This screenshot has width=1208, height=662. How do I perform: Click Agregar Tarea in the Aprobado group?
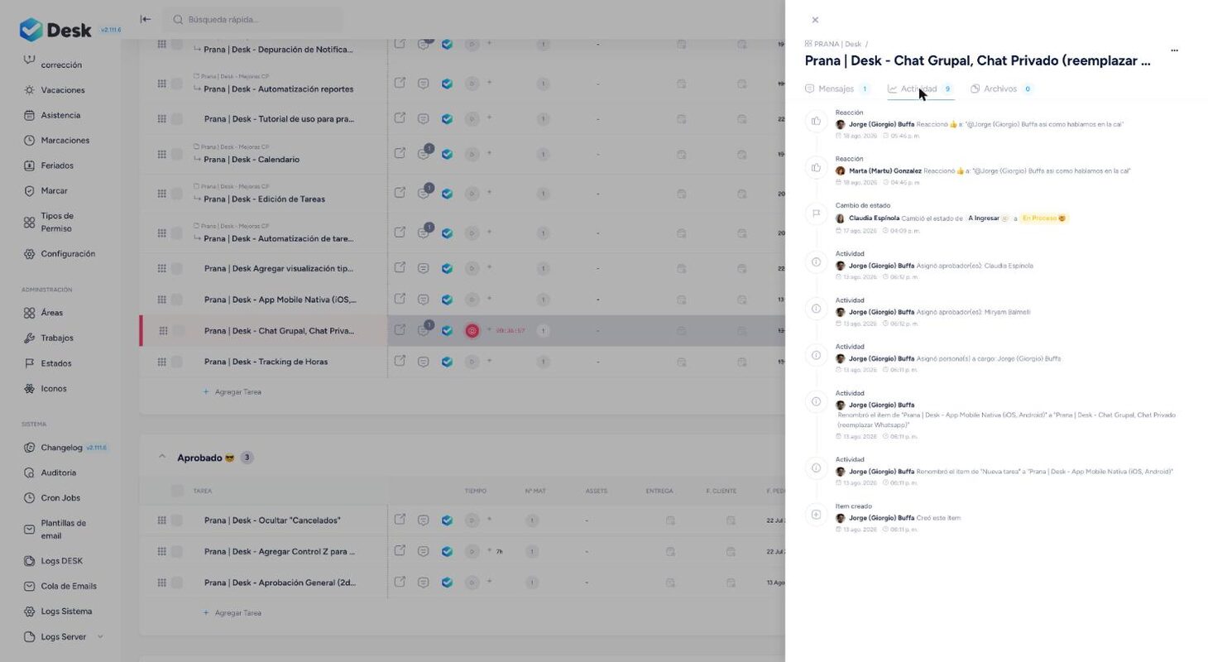232,613
